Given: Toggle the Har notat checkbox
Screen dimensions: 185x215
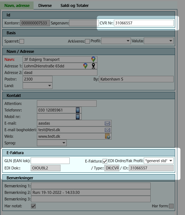Looking at the screenshot, I should (x=33, y=206).
